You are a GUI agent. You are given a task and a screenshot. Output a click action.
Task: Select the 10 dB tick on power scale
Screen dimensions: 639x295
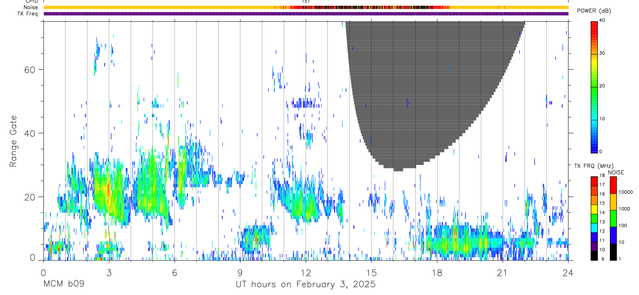click(602, 119)
